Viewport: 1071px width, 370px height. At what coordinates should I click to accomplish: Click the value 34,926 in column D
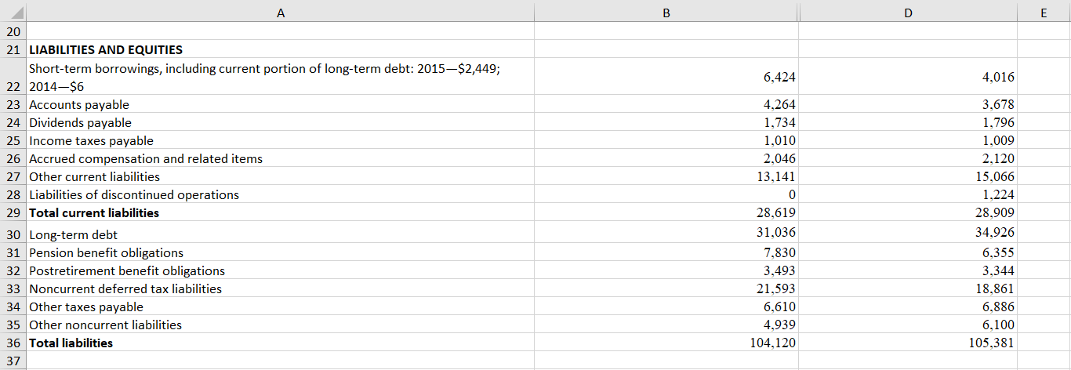[995, 232]
